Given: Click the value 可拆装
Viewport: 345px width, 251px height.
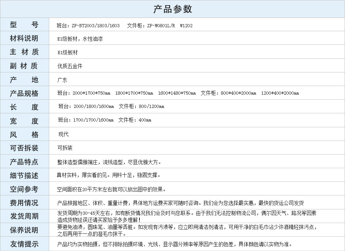Looking at the screenshot, I should click(x=65, y=148).
